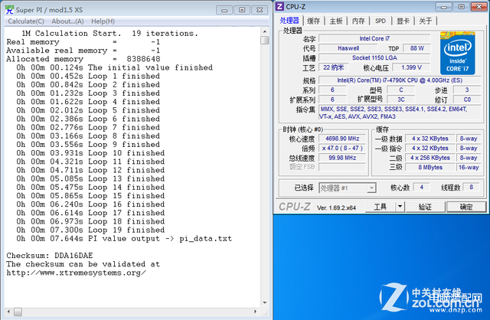Click the 插槽 field Socket 1150 LGA

point(374,58)
